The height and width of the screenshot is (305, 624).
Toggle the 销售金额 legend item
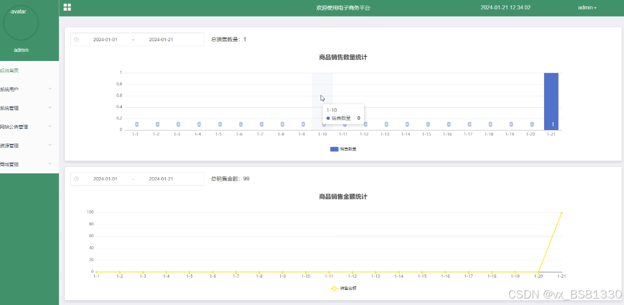[x=343, y=288]
